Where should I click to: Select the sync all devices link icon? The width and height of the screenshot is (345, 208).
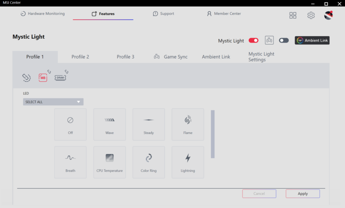[x=26, y=78]
